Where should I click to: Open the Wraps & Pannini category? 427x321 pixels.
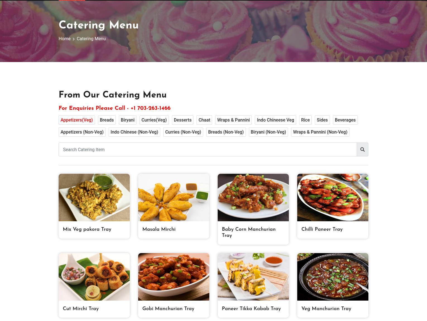233,120
